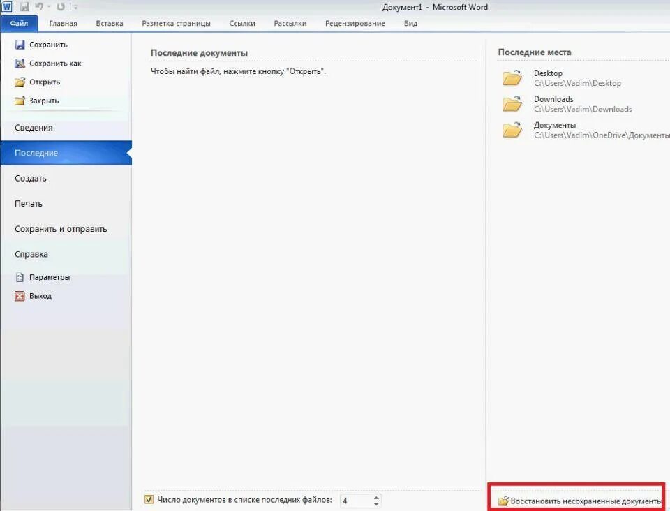This screenshot has height=511, width=670.
Task: Click the Desktop folder icon
Action: (512, 77)
